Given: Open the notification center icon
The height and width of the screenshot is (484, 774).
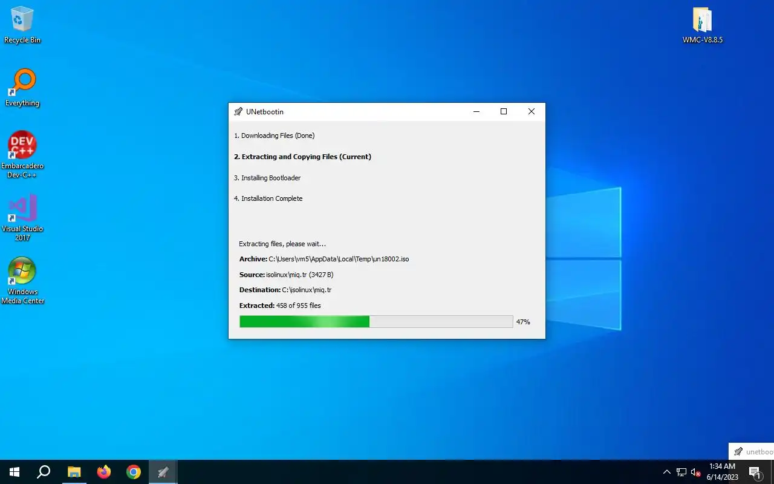Looking at the screenshot, I should [x=755, y=472].
